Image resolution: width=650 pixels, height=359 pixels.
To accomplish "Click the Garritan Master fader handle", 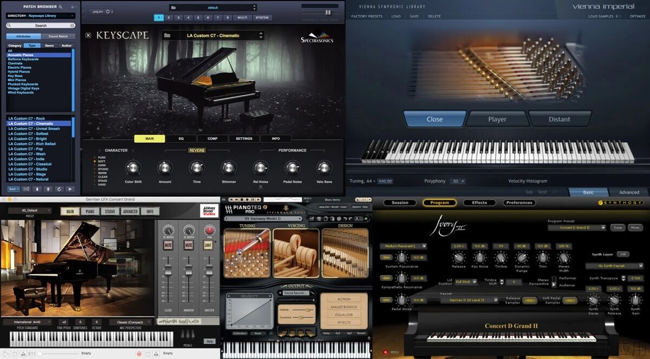I will point(209,270).
